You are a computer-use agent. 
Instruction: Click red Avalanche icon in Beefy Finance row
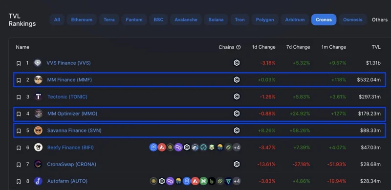[162, 148]
